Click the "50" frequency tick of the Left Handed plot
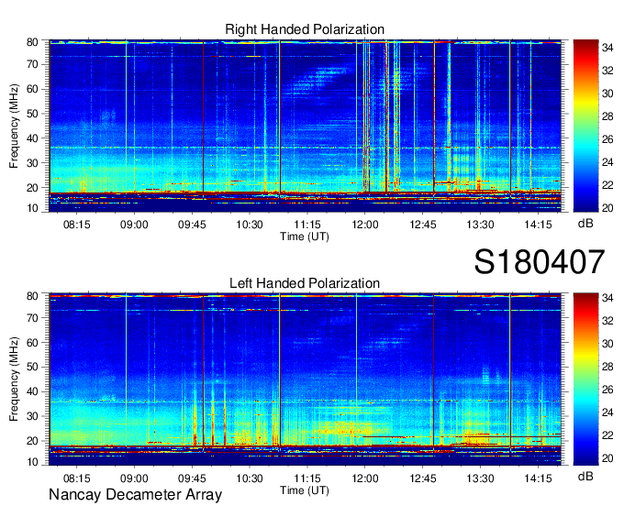The image size is (624, 506). point(32,367)
